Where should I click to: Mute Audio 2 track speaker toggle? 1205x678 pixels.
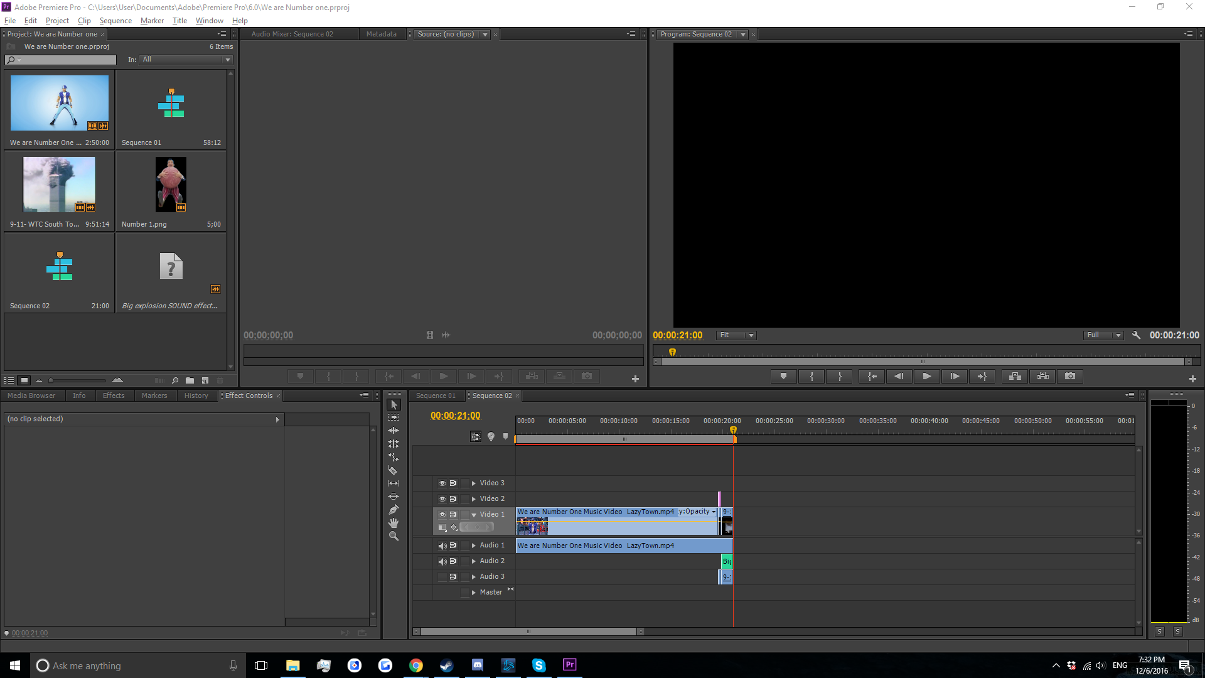[442, 561]
